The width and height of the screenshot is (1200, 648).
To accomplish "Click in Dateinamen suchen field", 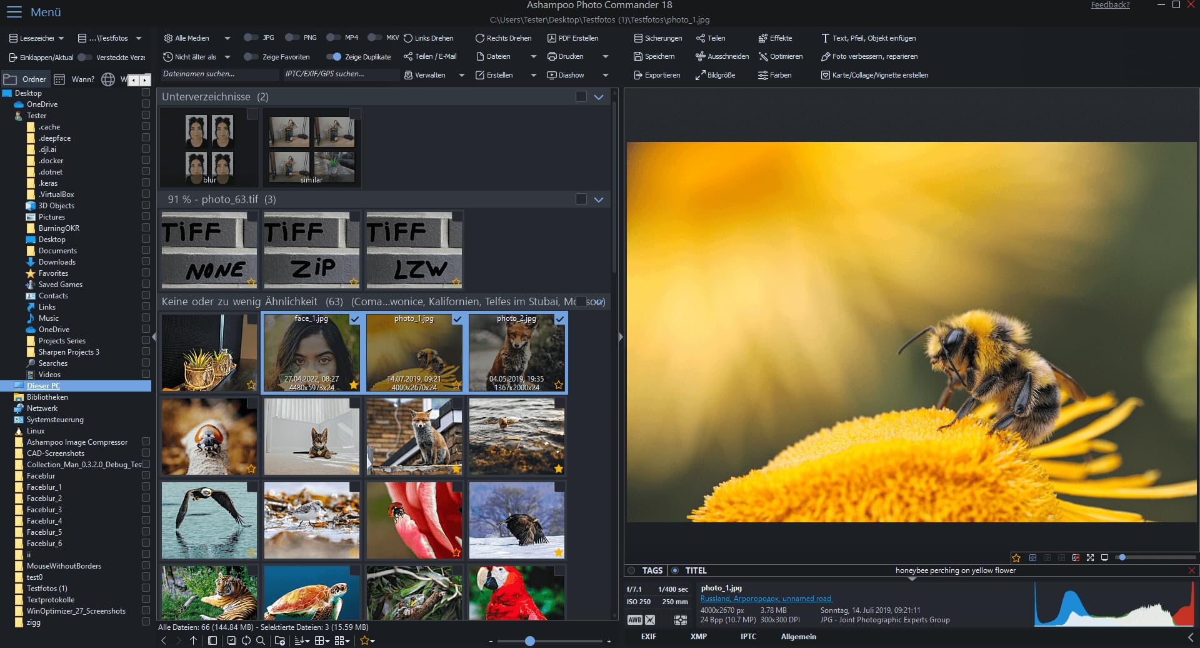I will pyautogui.click(x=219, y=74).
